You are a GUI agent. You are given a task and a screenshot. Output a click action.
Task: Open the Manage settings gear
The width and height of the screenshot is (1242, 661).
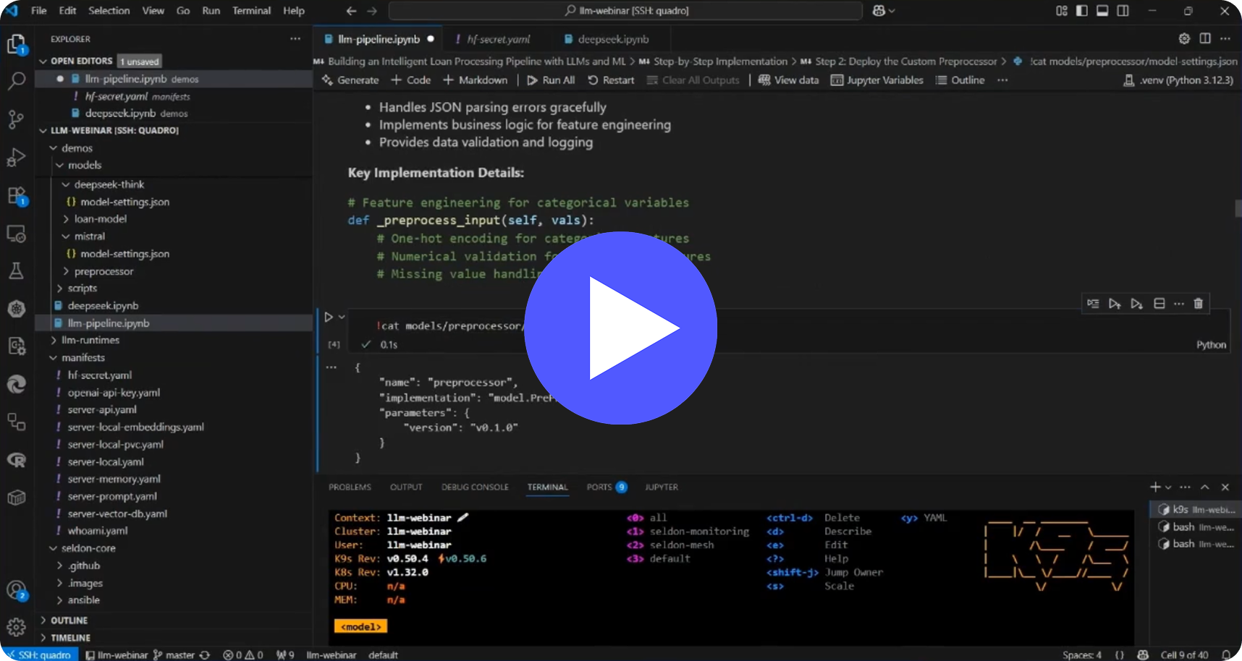(16, 626)
